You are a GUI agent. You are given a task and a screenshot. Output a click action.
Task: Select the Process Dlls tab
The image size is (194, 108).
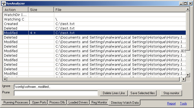click(x=57, y=102)
